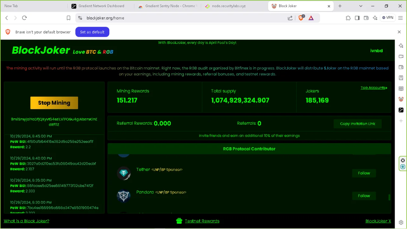Open the Brave Rewards triangle icon

pos(311,18)
